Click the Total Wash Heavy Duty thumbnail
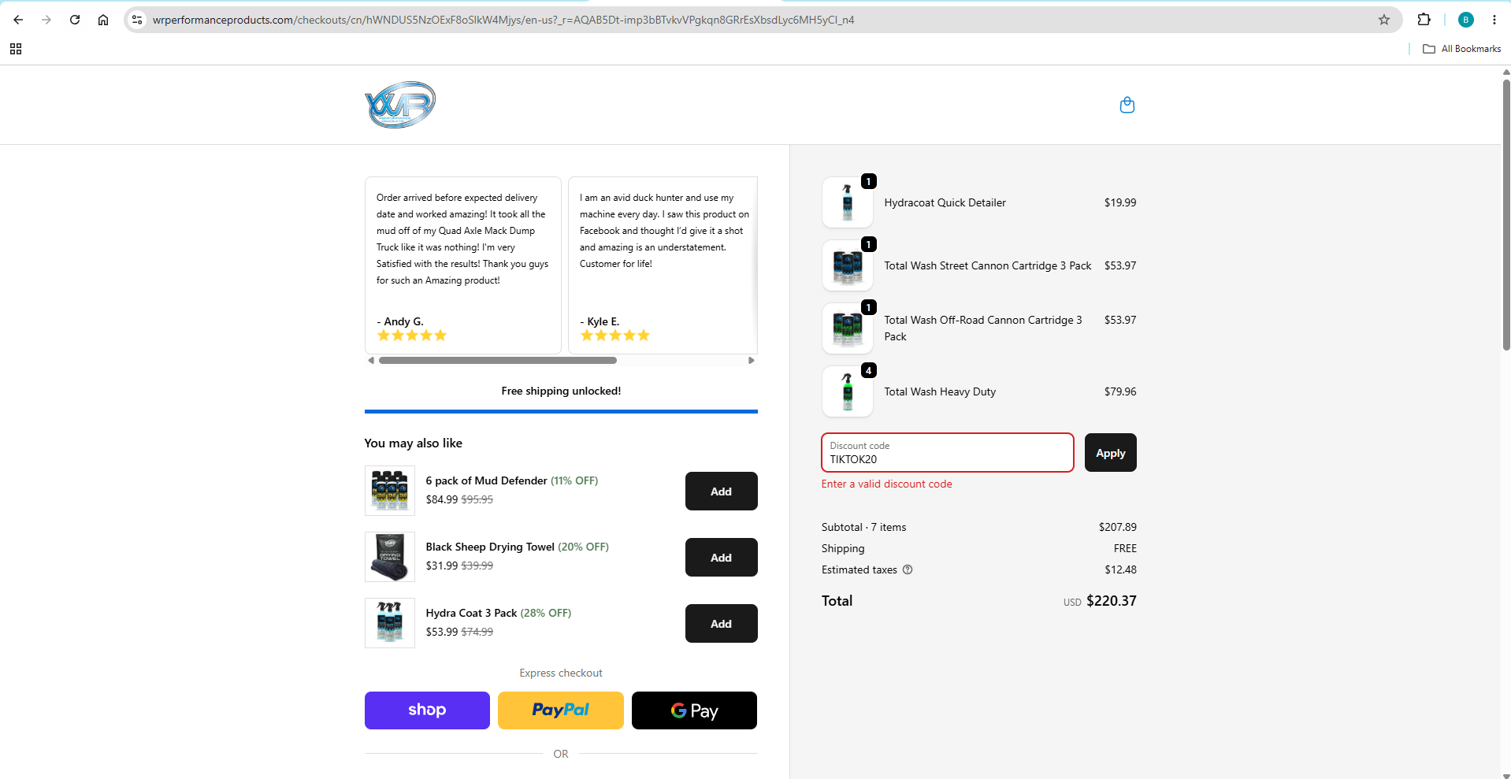This screenshot has height=779, width=1511. point(848,391)
